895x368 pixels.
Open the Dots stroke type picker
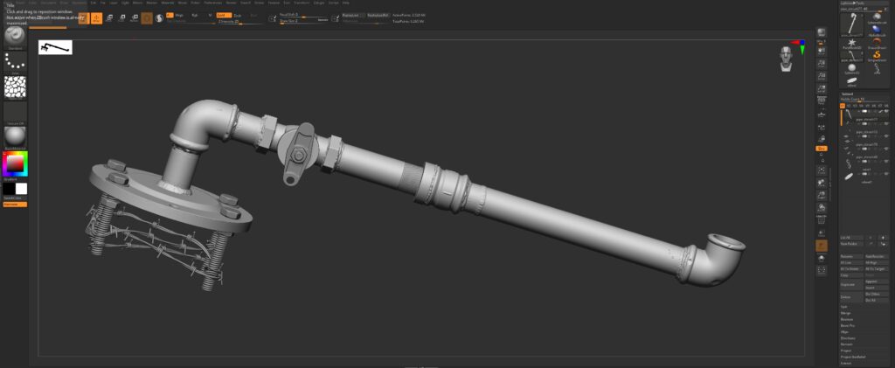click(x=15, y=62)
